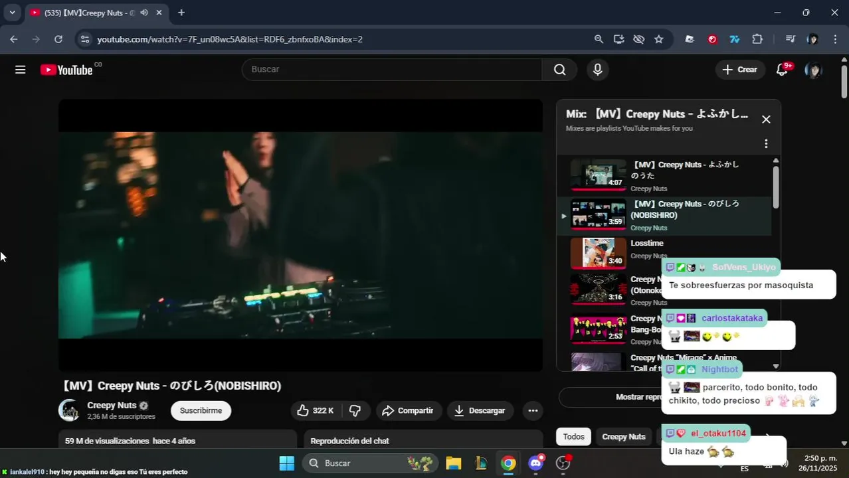The height and width of the screenshot is (478, 849).
Task: Install app icon in address bar
Action: point(619,39)
